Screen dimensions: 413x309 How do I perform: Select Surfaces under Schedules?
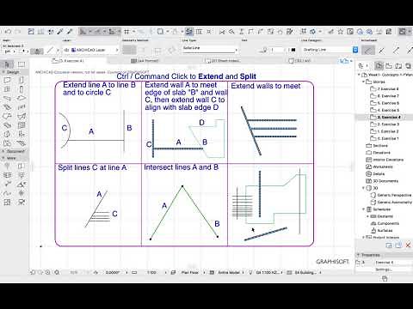(382, 231)
